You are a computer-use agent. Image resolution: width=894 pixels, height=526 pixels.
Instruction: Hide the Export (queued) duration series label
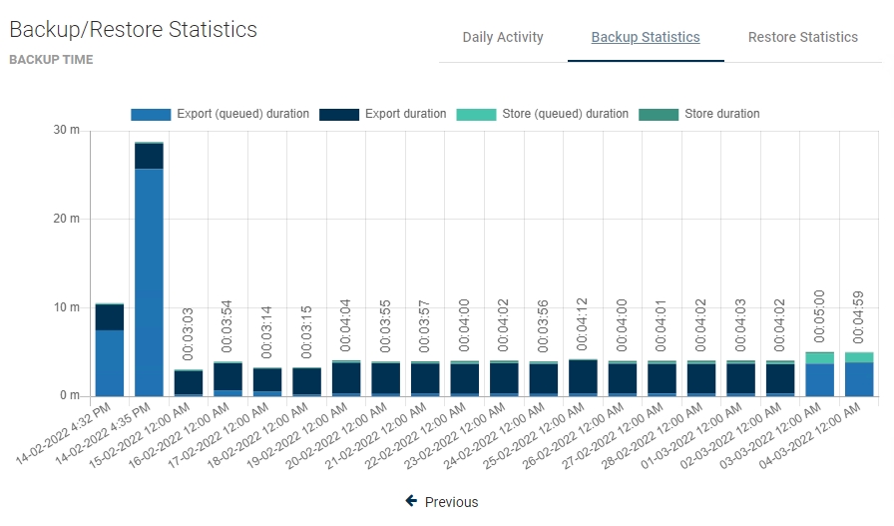pyautogui.click(x=242, y=114)
